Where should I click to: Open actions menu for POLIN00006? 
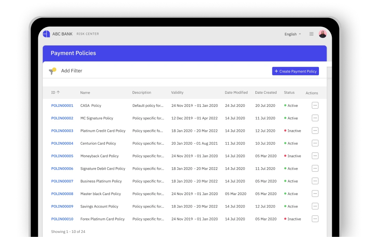[x=315, y=168]
